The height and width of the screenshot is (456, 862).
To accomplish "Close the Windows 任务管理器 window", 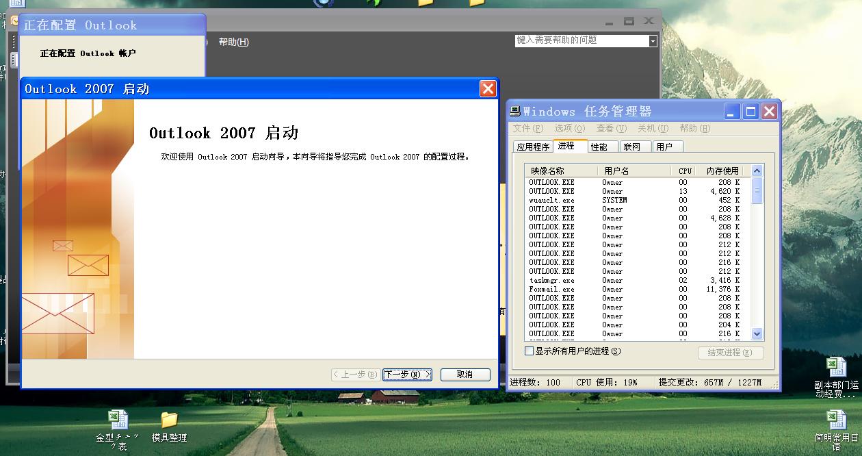I will coord(770,112).
